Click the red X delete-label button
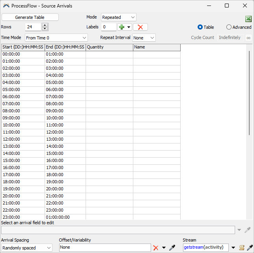The height and width of the screenshot is (253, 254). tap(140, 27)
